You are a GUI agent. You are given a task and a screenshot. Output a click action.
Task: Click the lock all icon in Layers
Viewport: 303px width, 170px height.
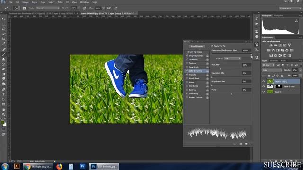282,76
